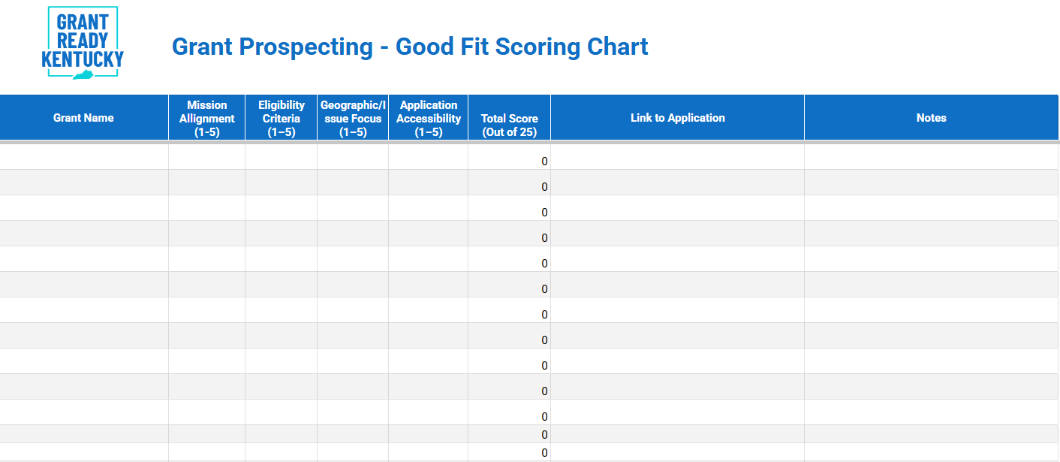Select the Mission Allignment (1-5) header
This screenshot has width=1060, height=462.
click(x=207, y=118)
